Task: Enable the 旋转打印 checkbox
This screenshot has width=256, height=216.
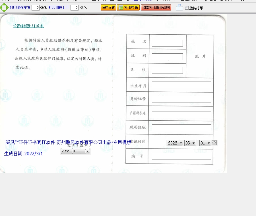Action: coord(187,8)
